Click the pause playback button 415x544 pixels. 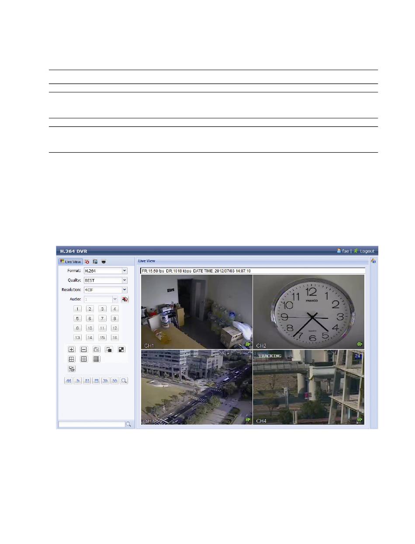(x=87, y=381)
